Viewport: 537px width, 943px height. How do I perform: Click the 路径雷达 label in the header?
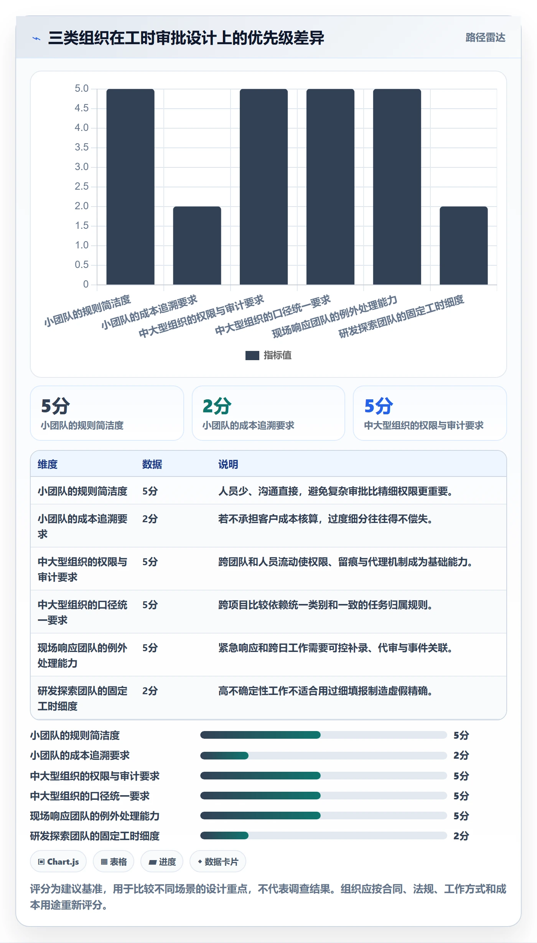[x=485, y=38]
